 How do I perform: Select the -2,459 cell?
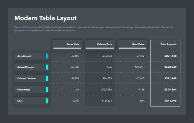pyautogui.click(x=75, y=101)
